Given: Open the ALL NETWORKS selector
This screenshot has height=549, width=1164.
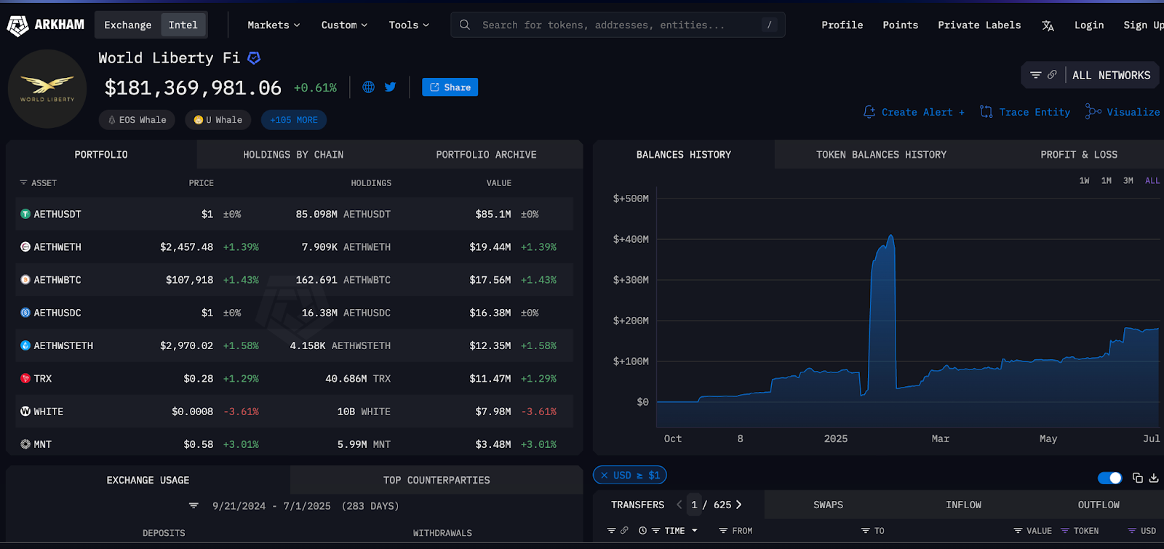Looking at the screenshot, I should [1112, 75].
